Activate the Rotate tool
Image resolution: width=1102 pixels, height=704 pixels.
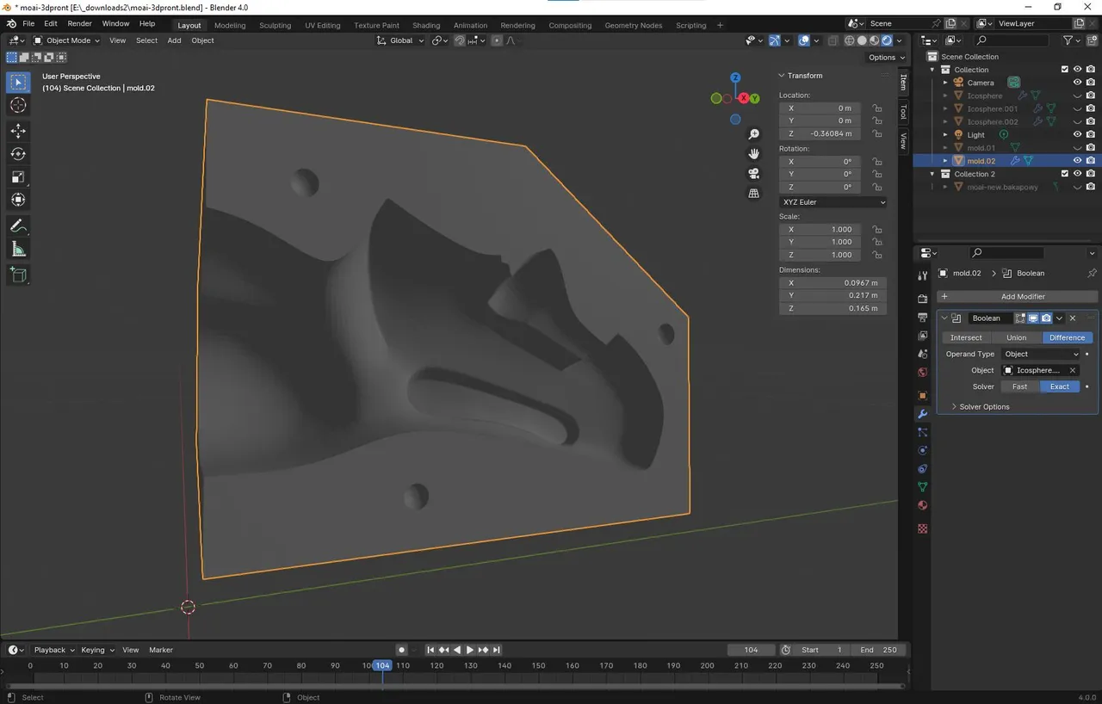click(x=18, y=154)
